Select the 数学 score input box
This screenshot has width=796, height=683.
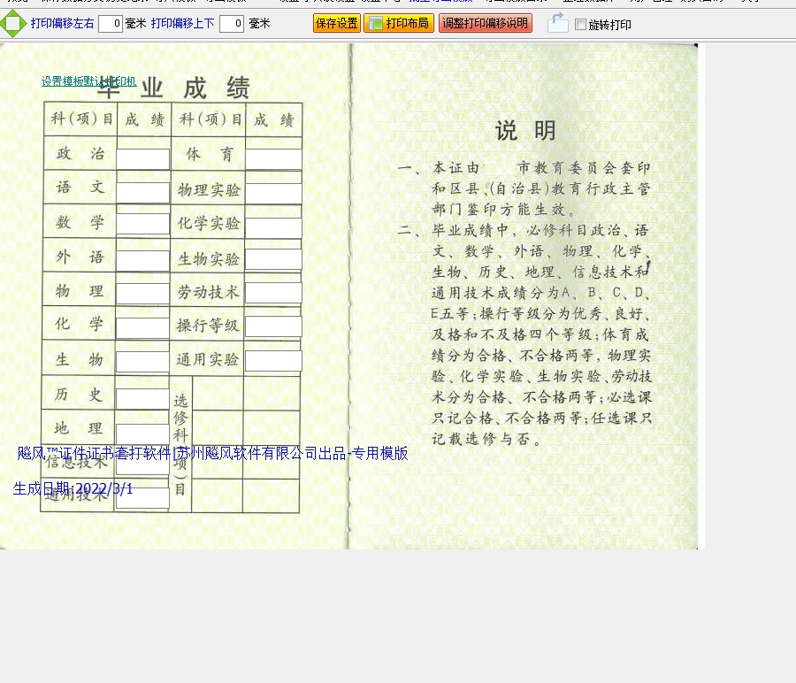tap(142, 224)
